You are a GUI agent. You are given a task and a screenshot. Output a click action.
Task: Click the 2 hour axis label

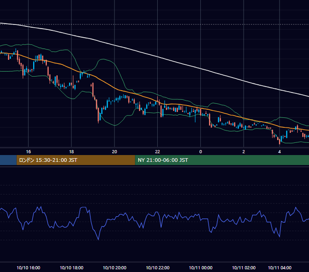click(244, 152)
